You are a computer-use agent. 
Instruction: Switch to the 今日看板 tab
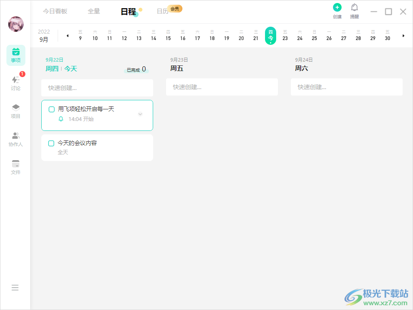tap(55, 12)
